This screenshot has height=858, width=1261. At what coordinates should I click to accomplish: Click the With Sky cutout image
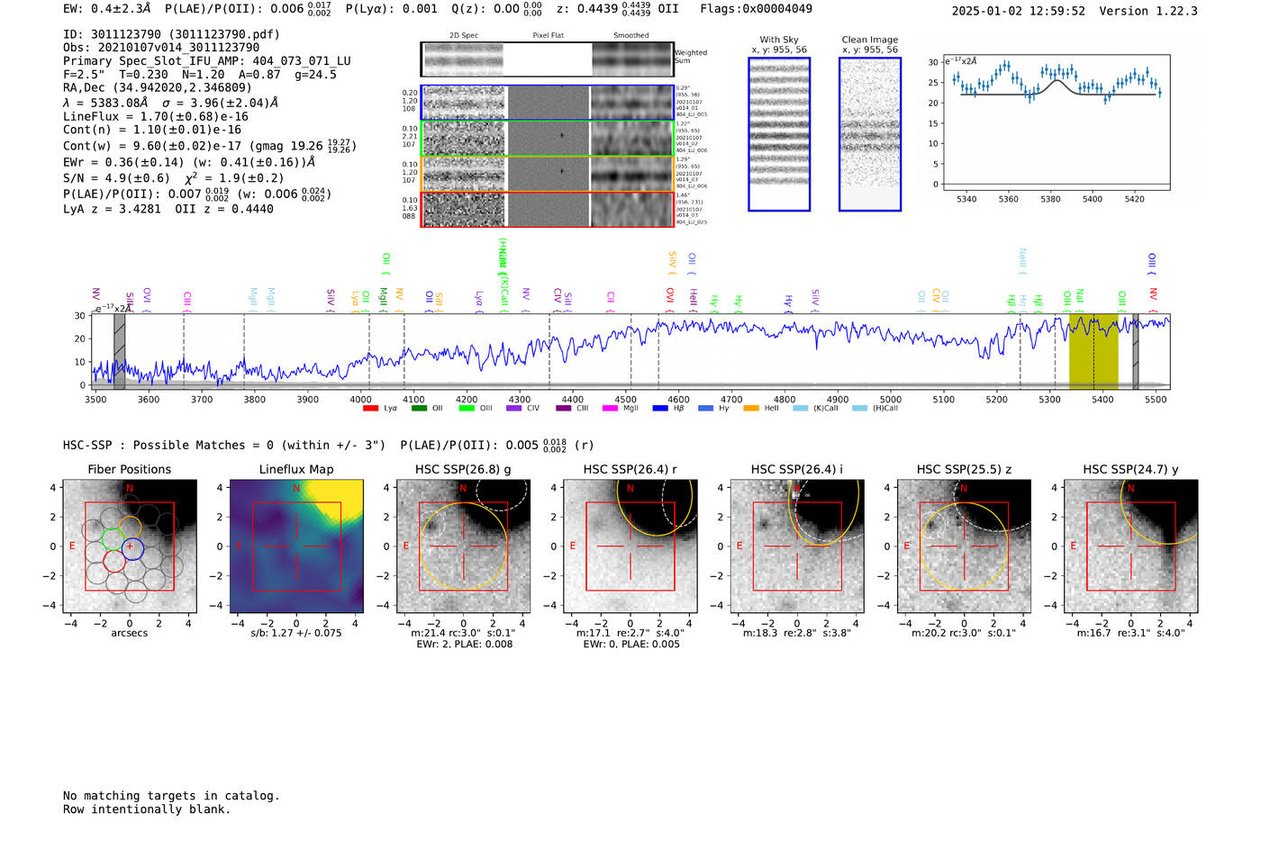(x=779, y=134)
